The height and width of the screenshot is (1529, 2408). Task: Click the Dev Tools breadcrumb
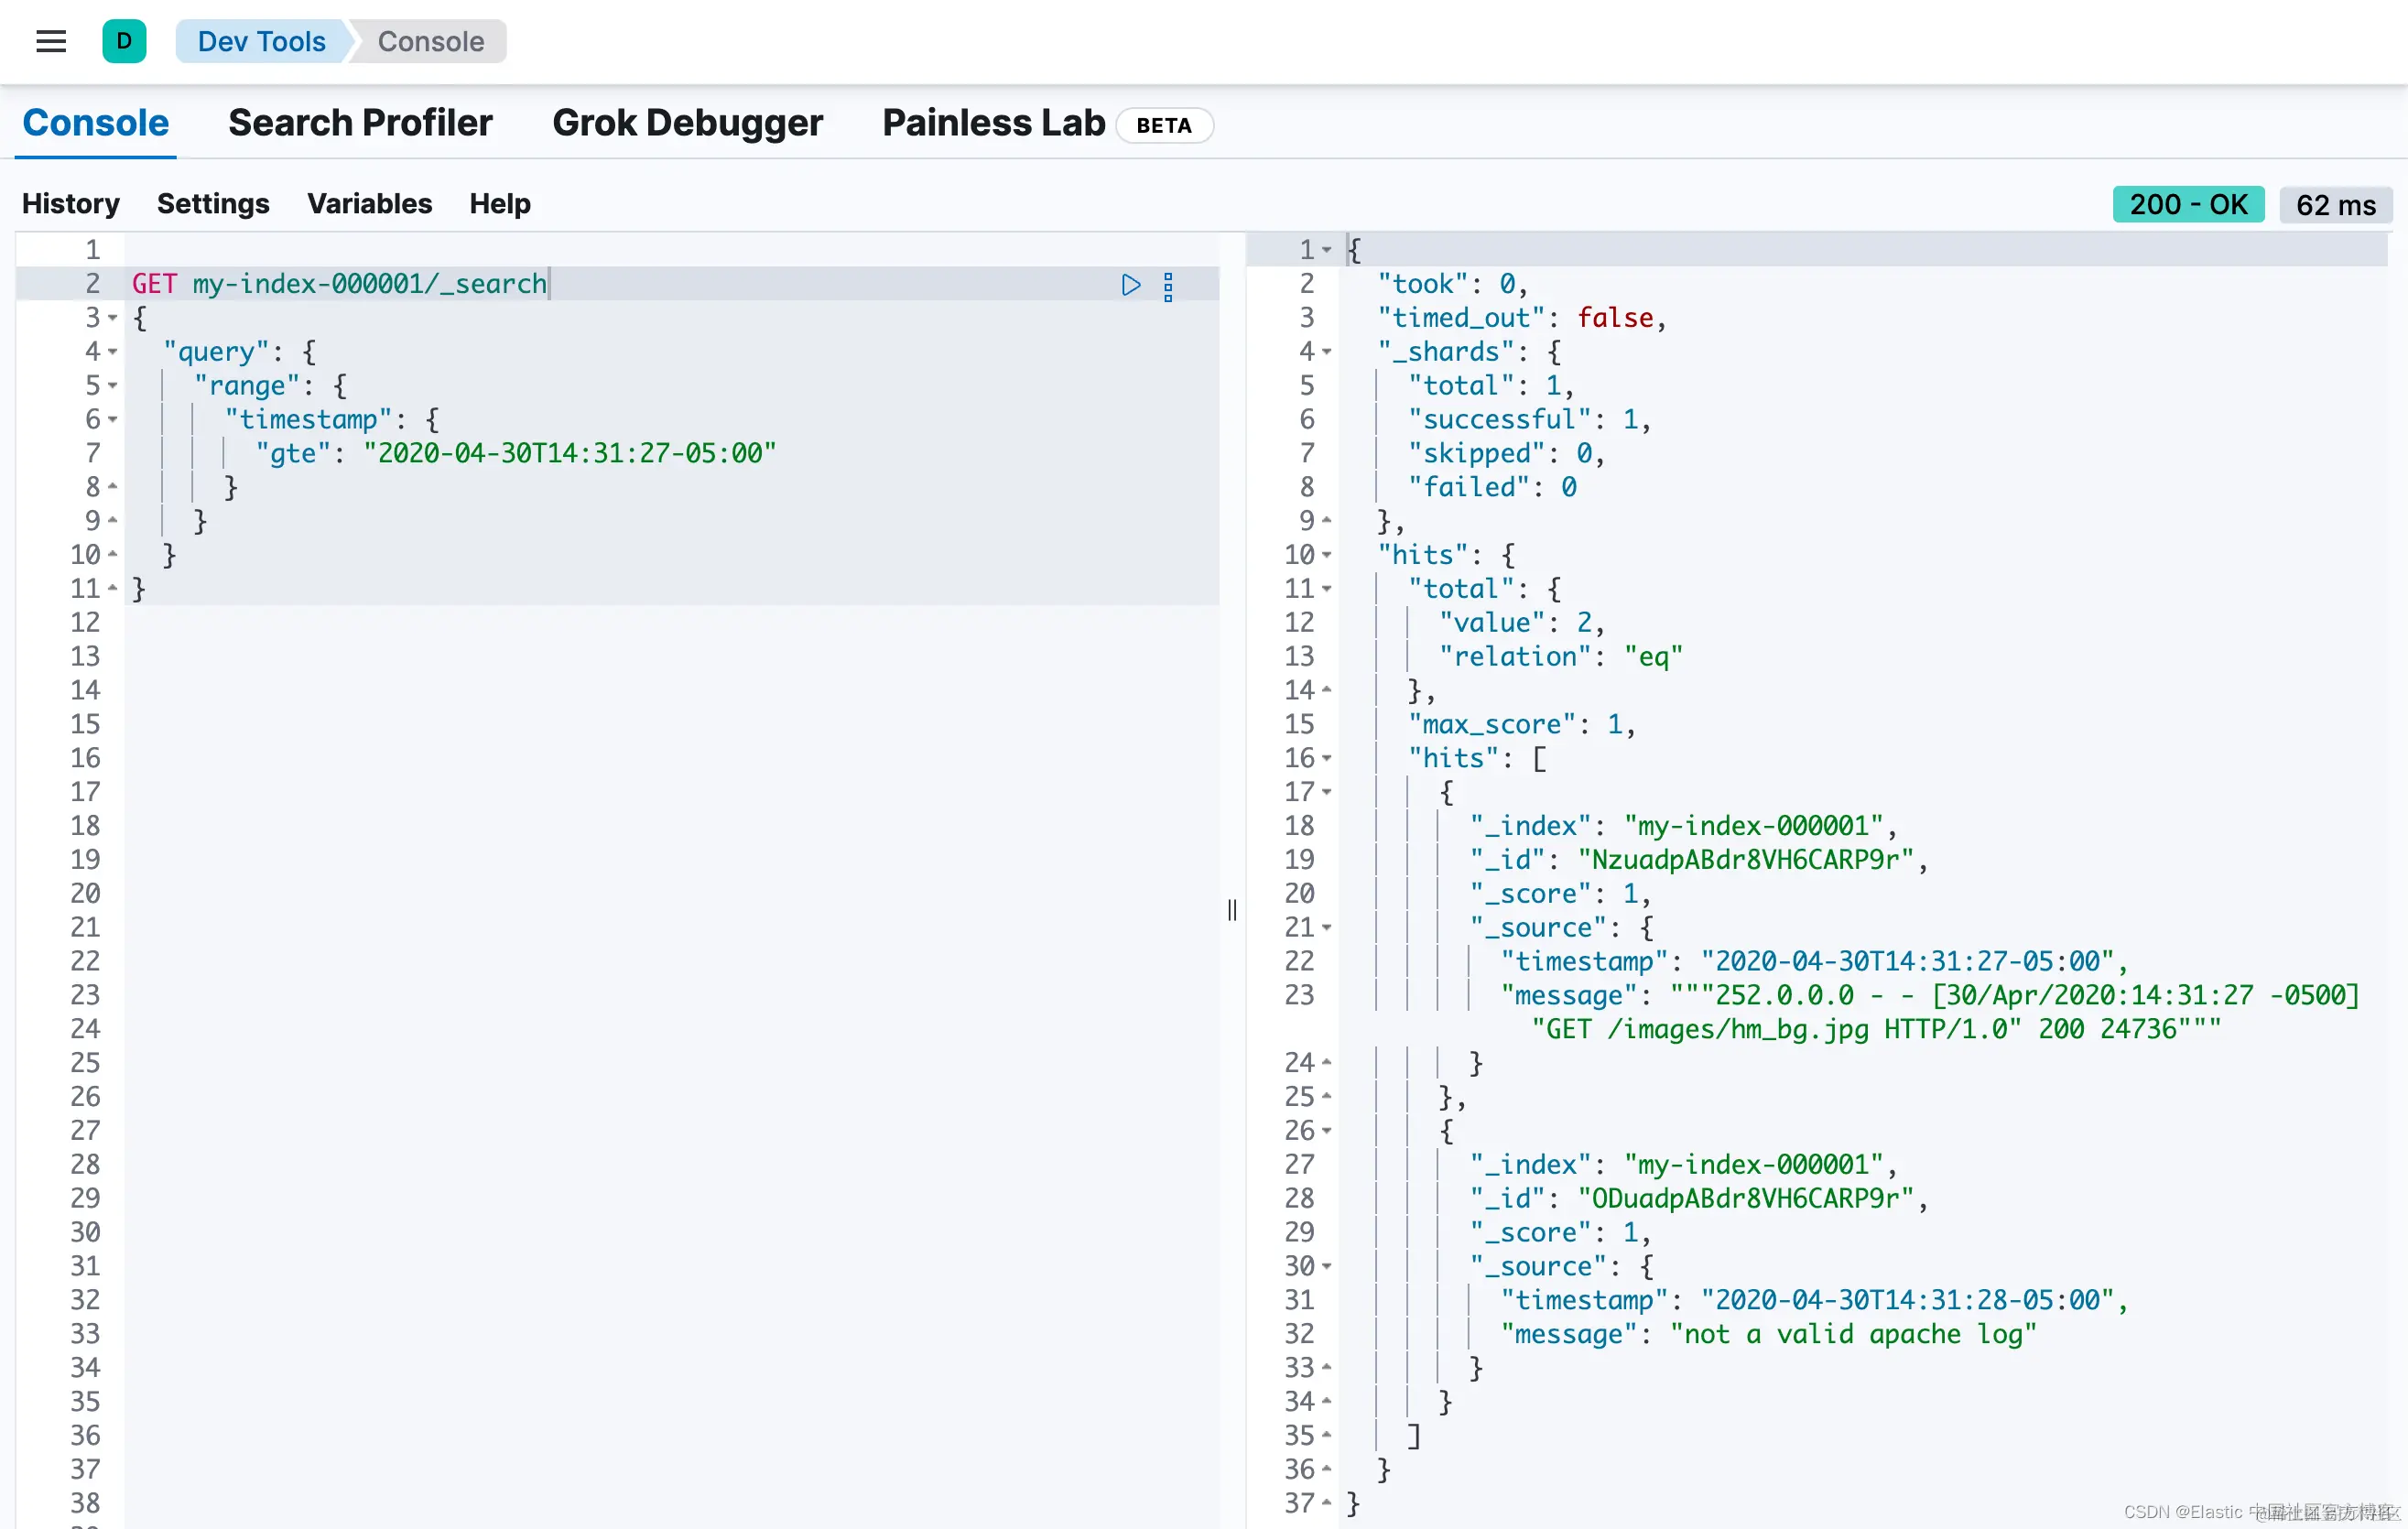(261, 42)
